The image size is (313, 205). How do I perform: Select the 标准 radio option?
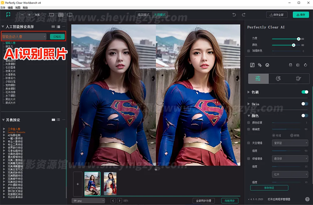[274, 135]
